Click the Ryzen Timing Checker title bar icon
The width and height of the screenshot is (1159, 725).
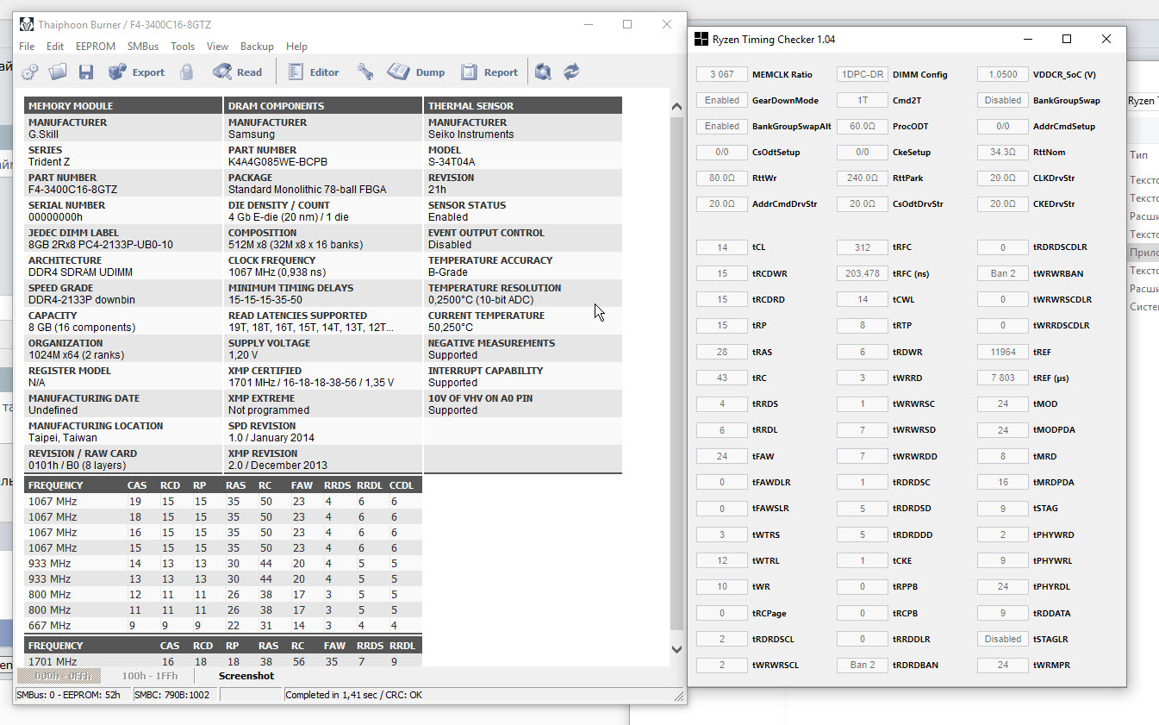pyautogui.click(x=701, y=39)
